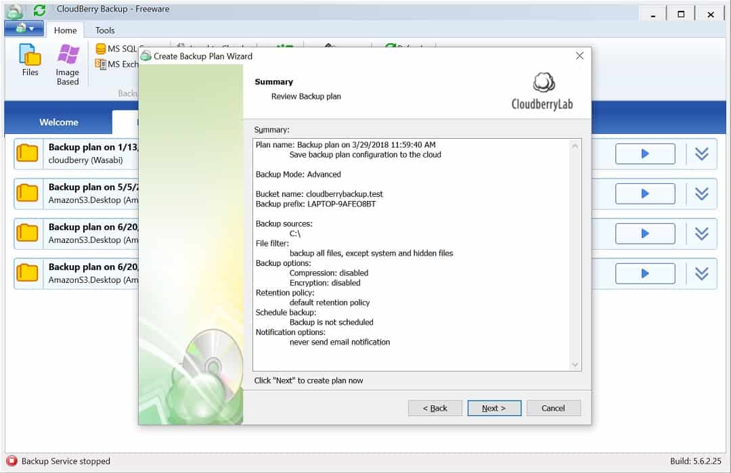Select the Welcome tab
The width and height of the screenshot is (731, 473).
[59, 122]
